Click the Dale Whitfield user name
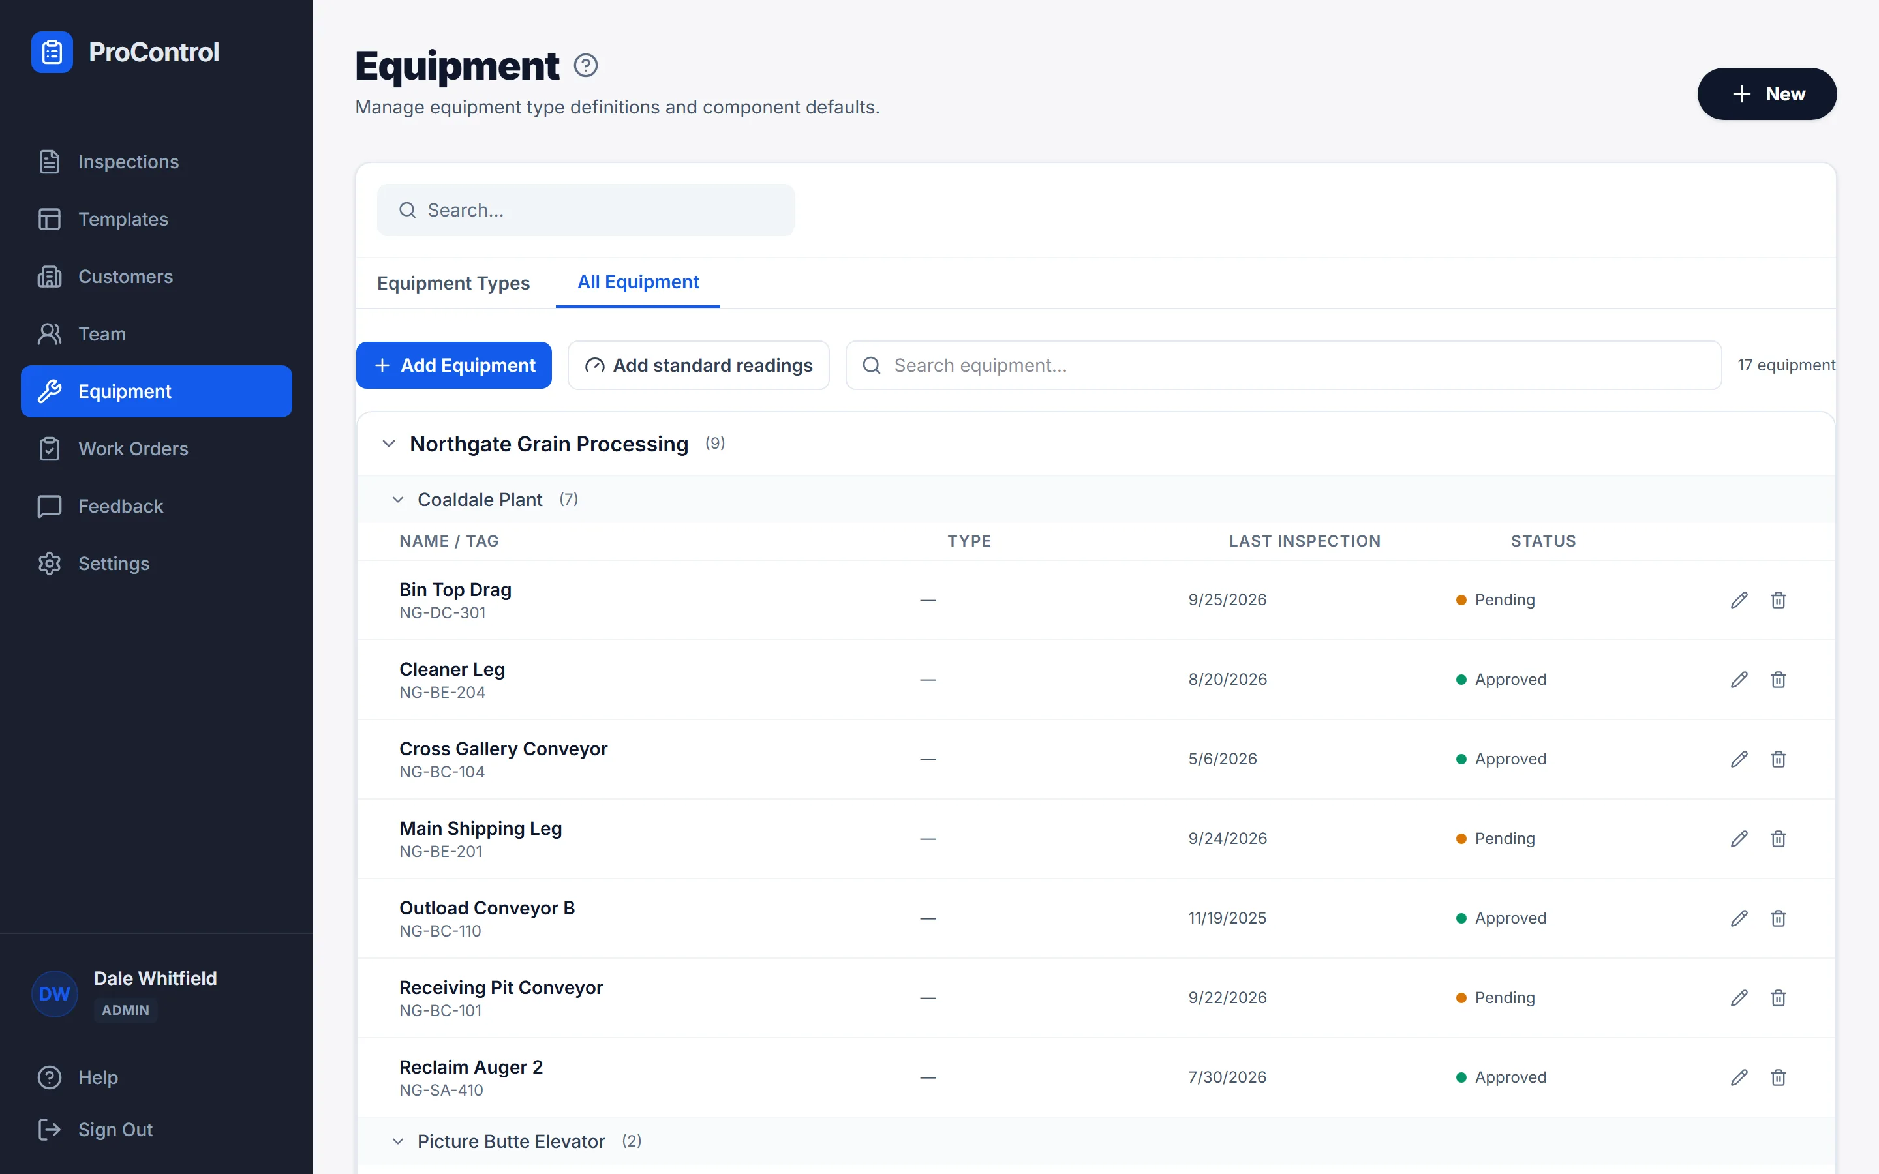The width and height of the screenshot is (1879, 1174). (x=155, y=978)
